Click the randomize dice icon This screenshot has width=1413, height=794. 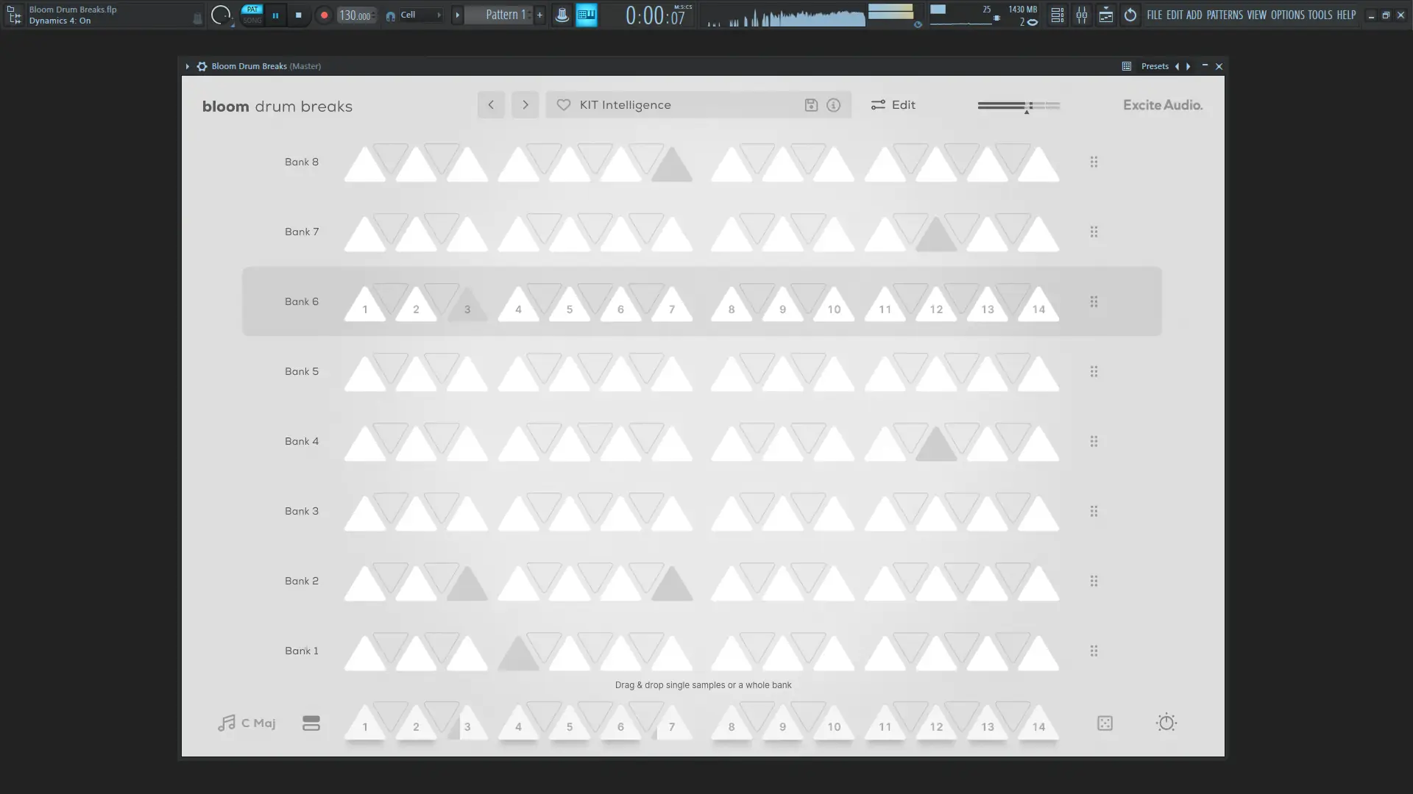click(x=1105, y=723)
